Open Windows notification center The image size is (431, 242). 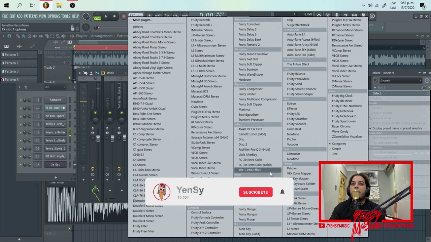422,5
